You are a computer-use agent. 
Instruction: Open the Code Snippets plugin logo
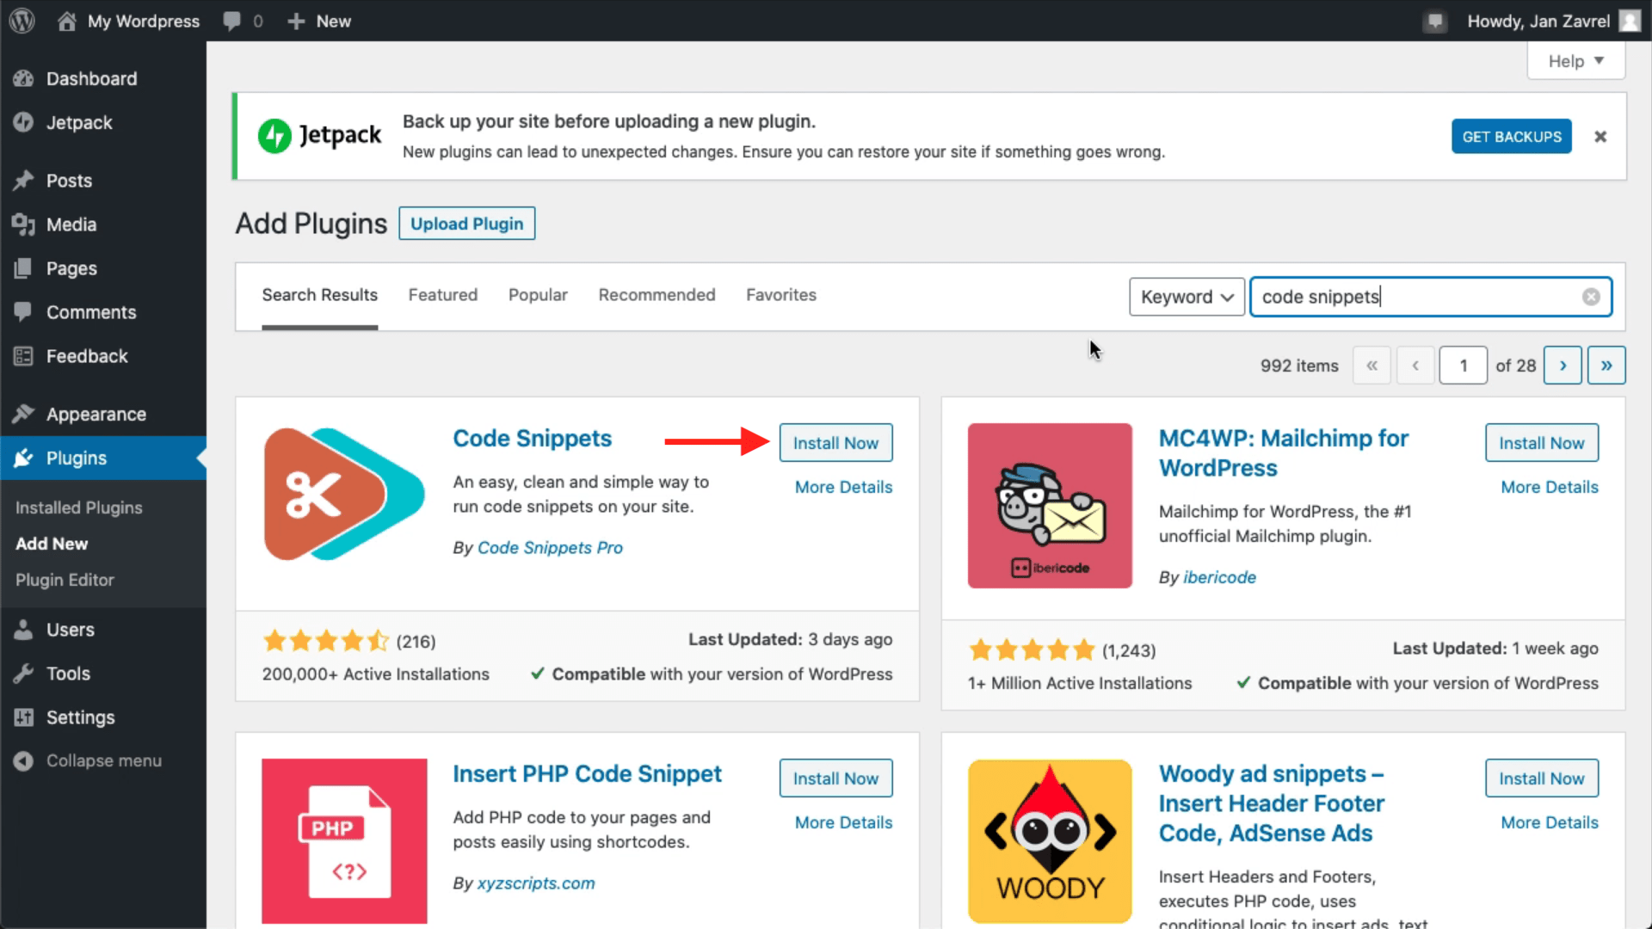pos(344,494)
